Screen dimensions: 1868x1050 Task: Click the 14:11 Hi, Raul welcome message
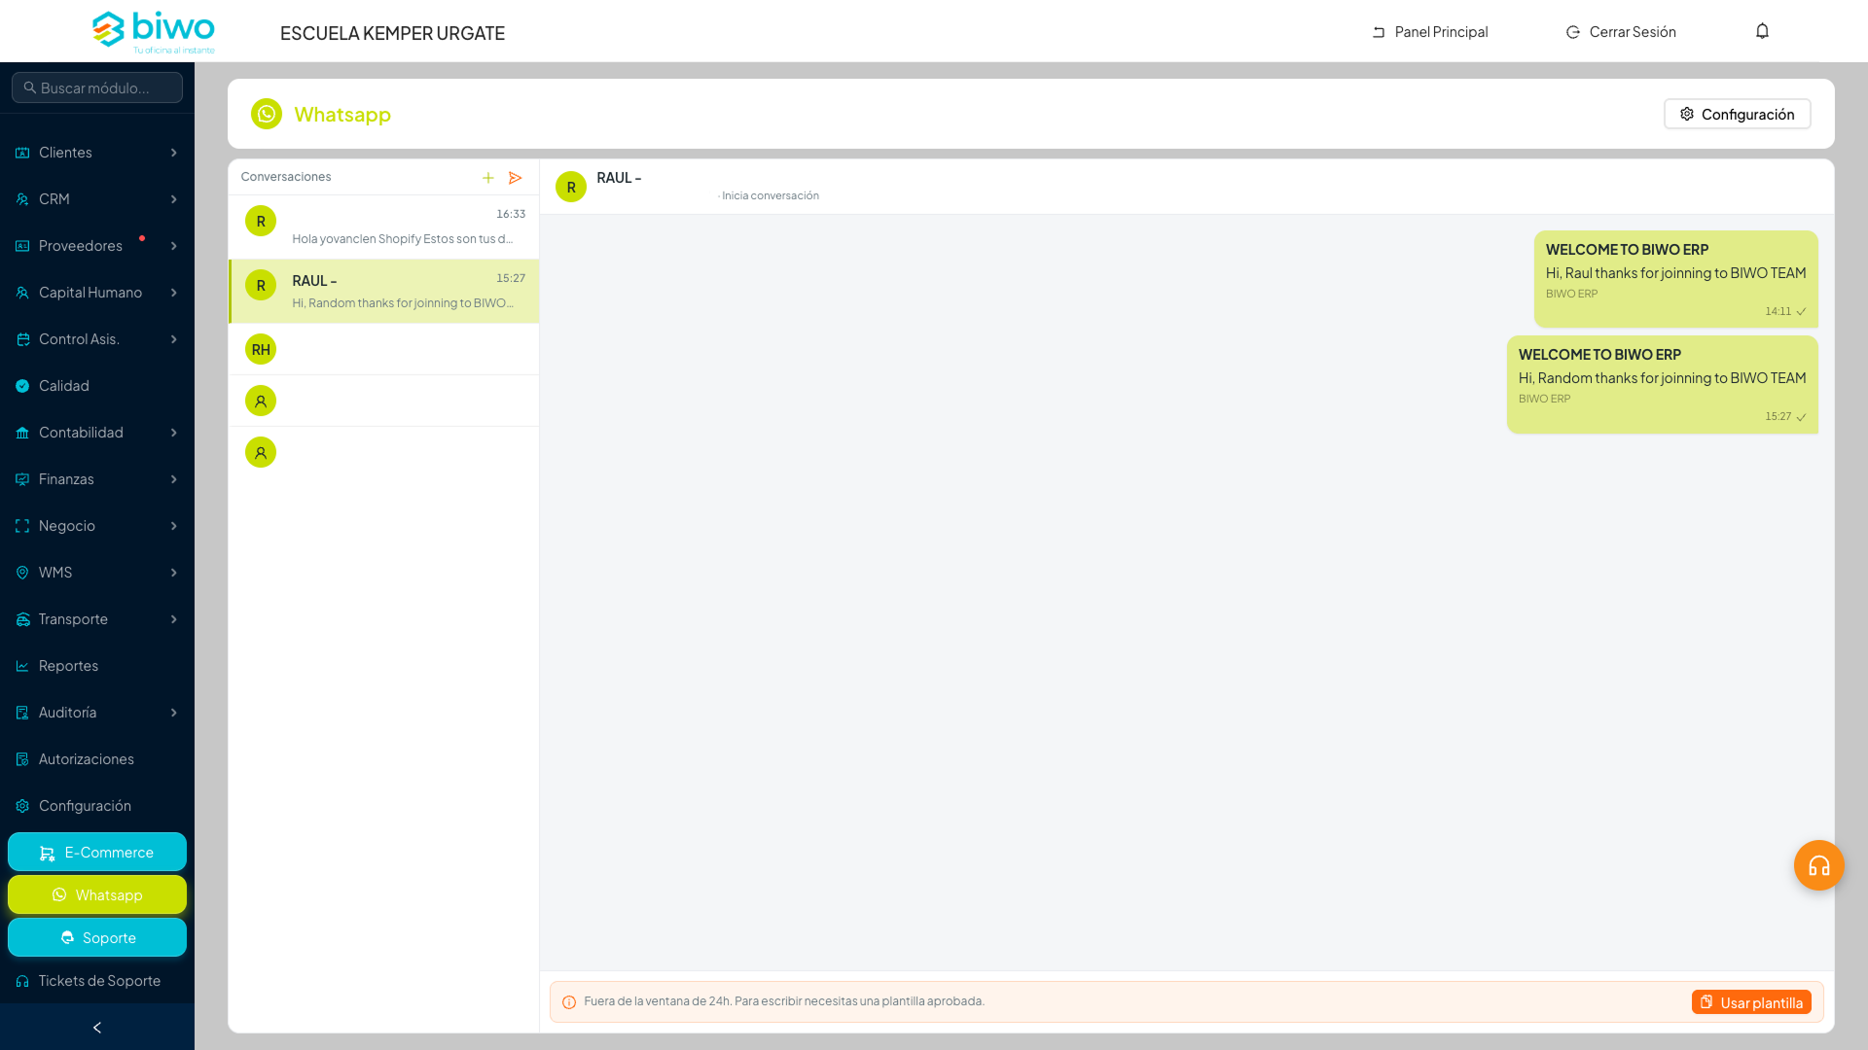pyautogui.click(x=1675, y=279)
